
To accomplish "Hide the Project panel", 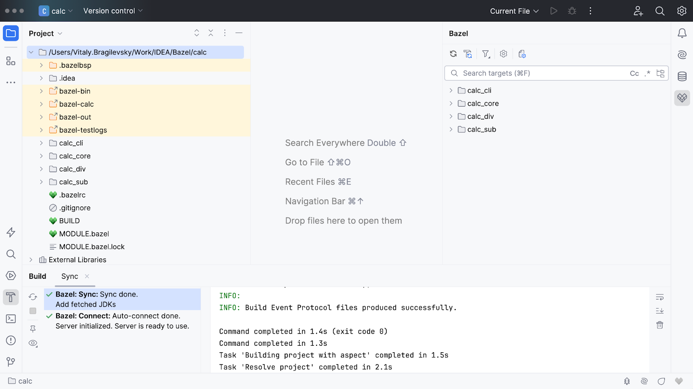I will [239, 33].
